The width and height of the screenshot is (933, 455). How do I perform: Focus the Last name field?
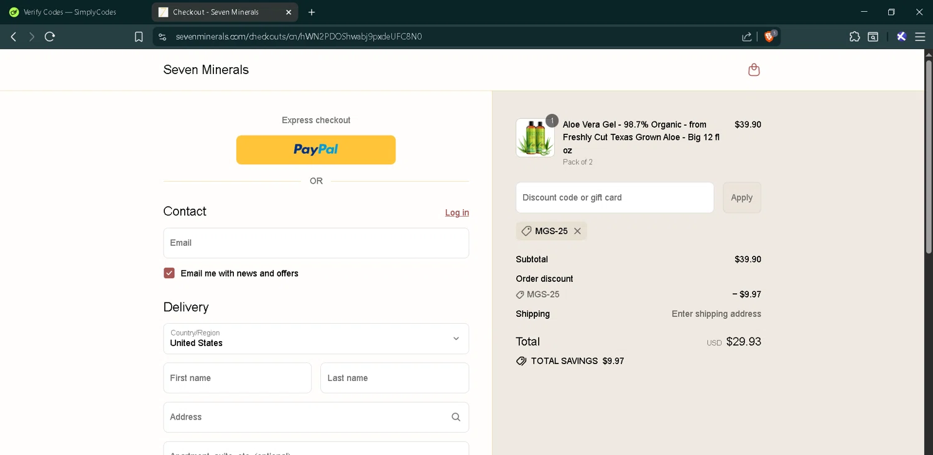tap(394, 378)
